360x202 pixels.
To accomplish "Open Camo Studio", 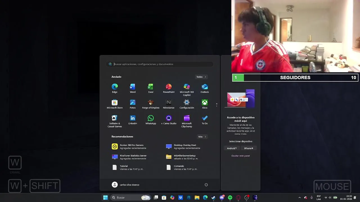I will pyautogui.click(x=169, y=120).
